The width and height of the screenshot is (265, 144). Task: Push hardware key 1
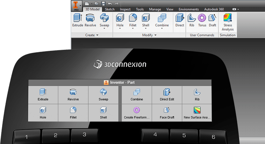click(27, 137)
